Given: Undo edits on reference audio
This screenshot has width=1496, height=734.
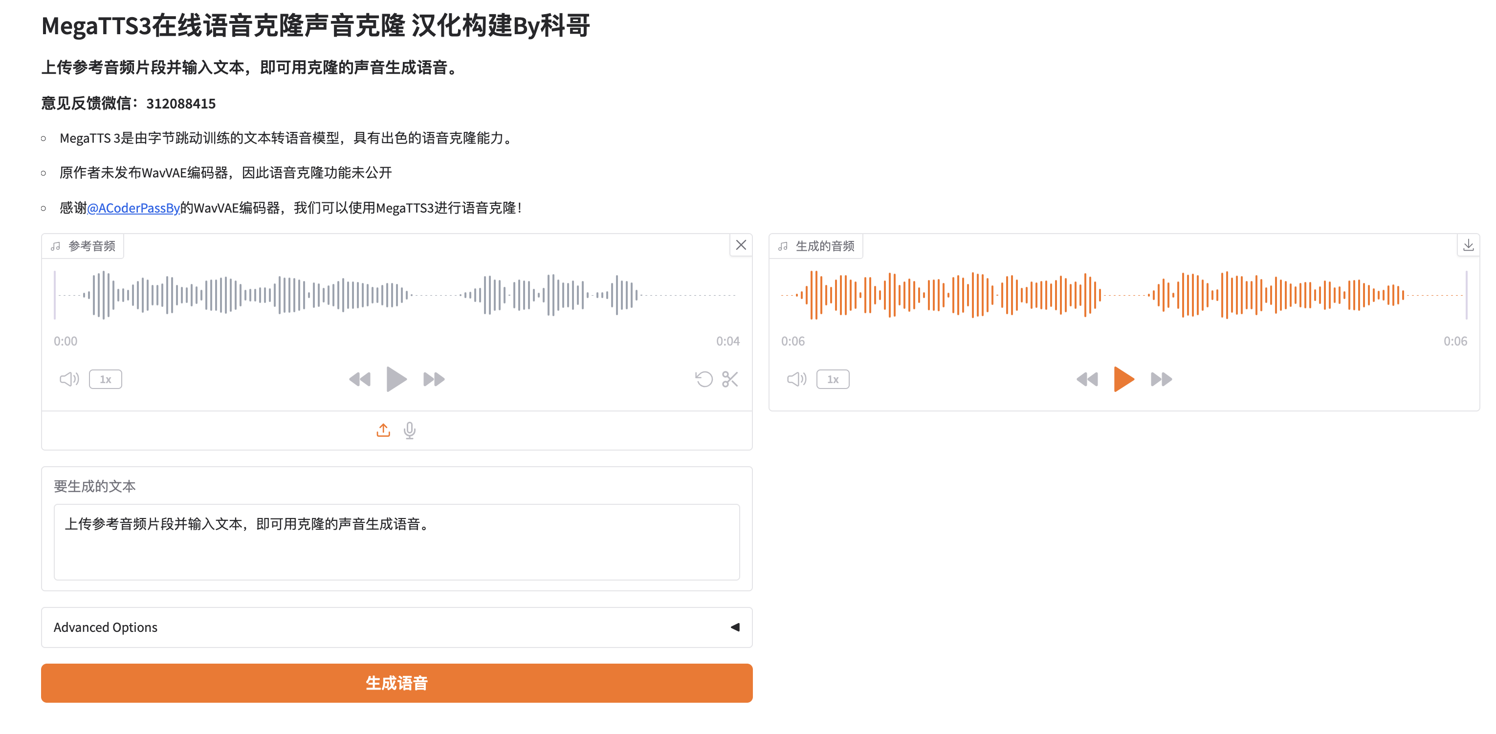Looking at the screenshot, I should [704, 379].
